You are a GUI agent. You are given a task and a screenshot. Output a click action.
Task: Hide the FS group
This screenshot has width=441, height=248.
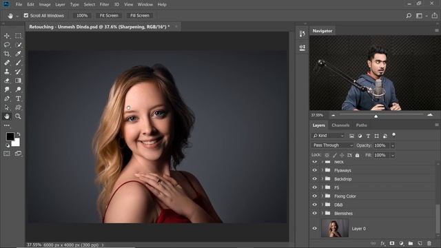(314, 187)
